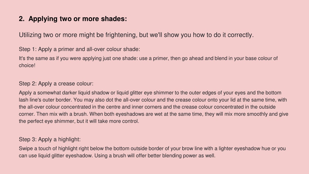Click the line starting 'Apply a somewhat darker'
The height and width of the screenshot is (174, 309).
point(150,93)
